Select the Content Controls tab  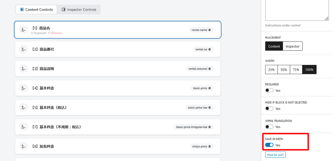coord(36,10)
